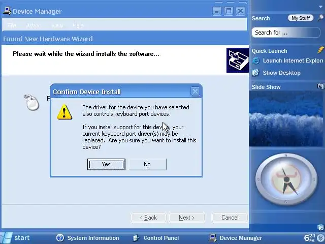
Task: Decline device install with No button
Action: click(147, 164)
